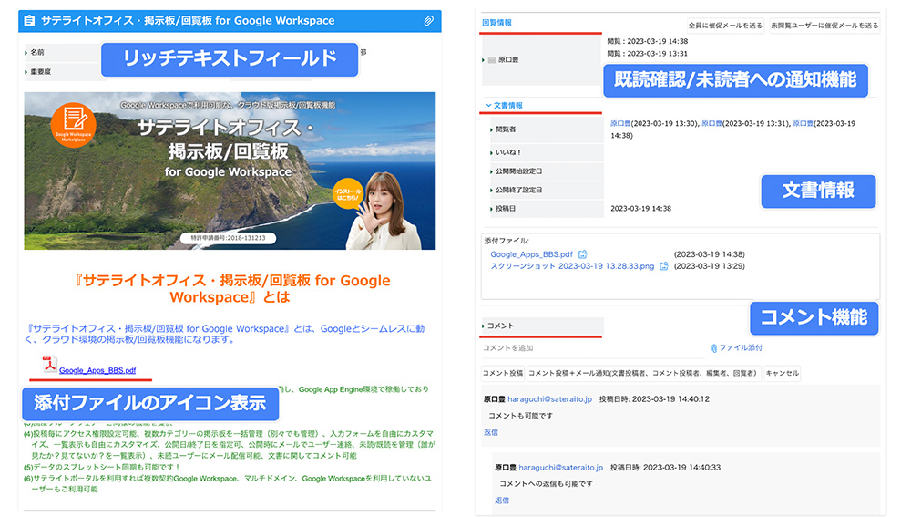Image resolution: width=911 pixels, height=517 pixels.
Task: Click the サテライトオフィス banner image
Action: pos(230,171)
